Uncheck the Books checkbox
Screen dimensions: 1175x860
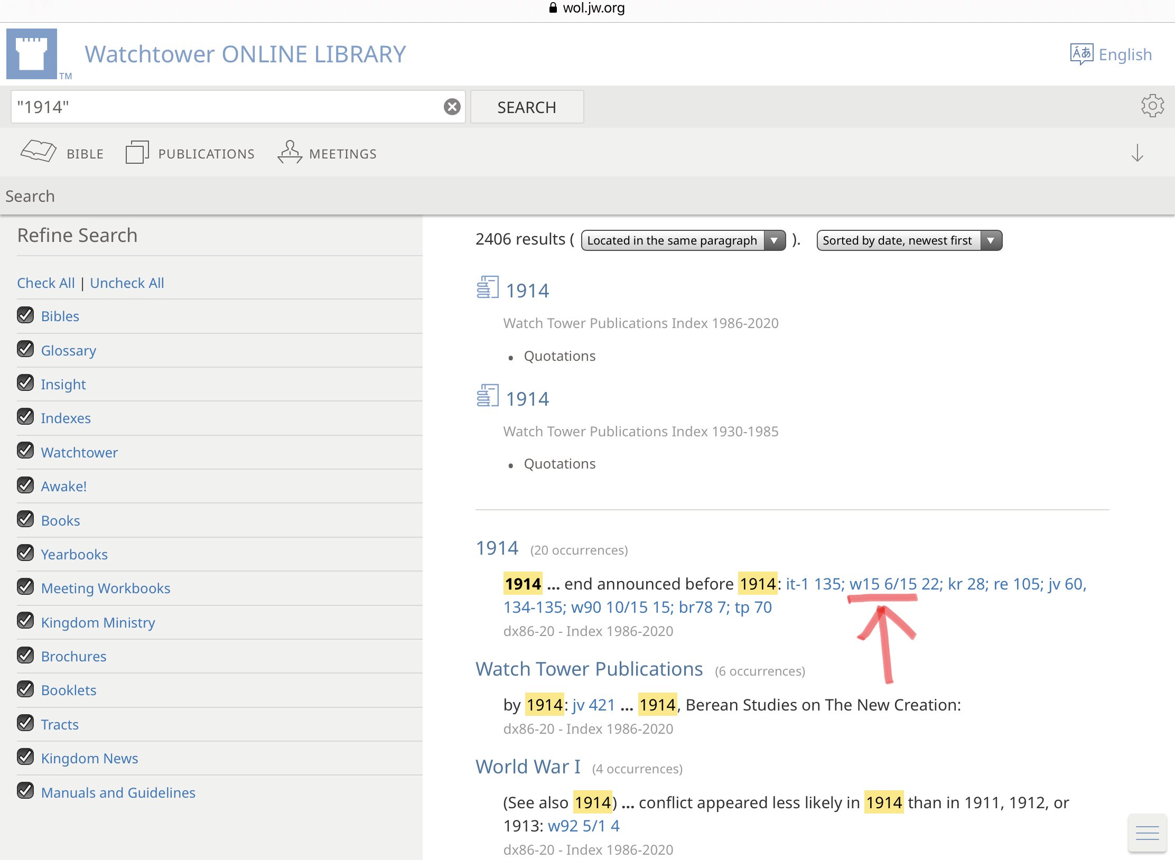pyautogui.click(x=25, y=519)
